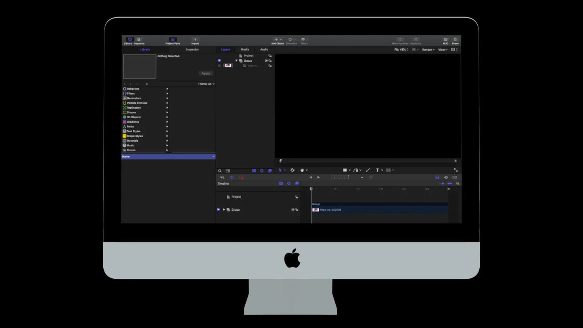This screenshot has height=328, width=583.
Task: Select the Text tool in canvas toolbar
Action: point(377,170)
